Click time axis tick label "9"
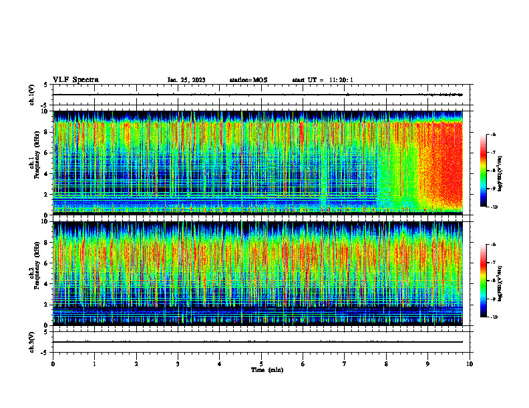Viewport: 529px width, 408px height. (427, 364)
